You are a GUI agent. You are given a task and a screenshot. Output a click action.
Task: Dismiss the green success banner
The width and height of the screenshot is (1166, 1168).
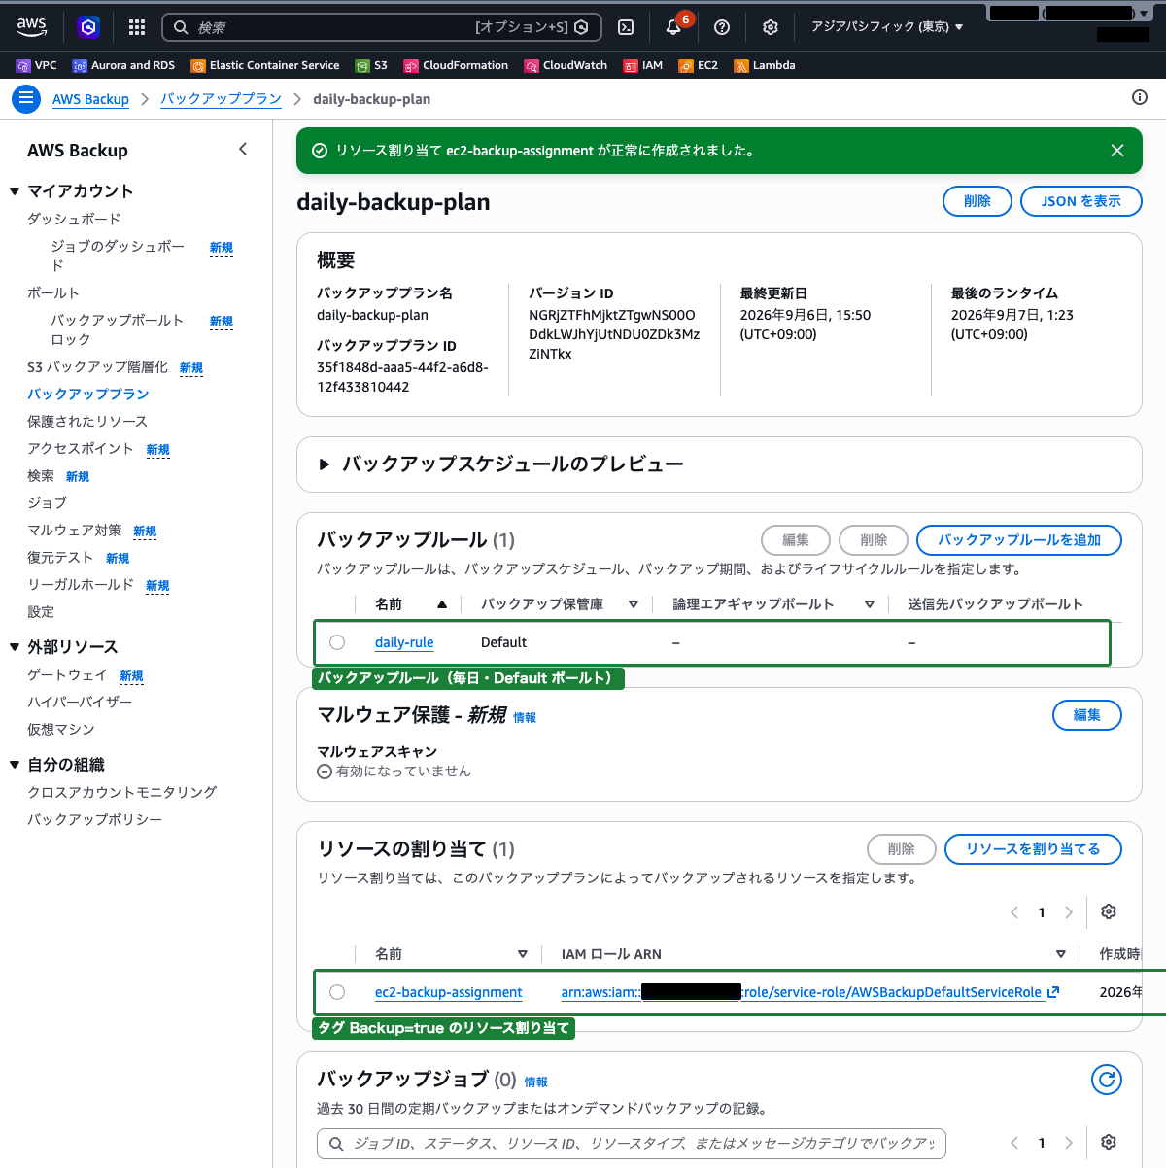point(1117,151)
